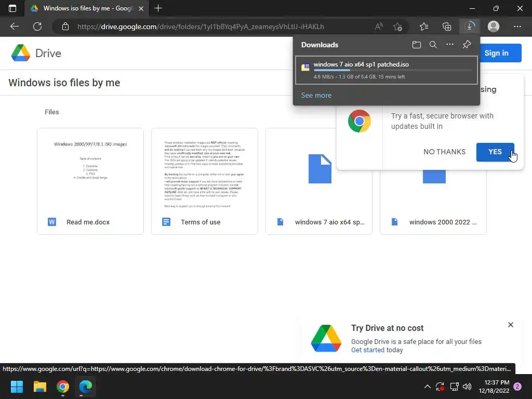Open the Windows Start menu

tap(17, 387)
